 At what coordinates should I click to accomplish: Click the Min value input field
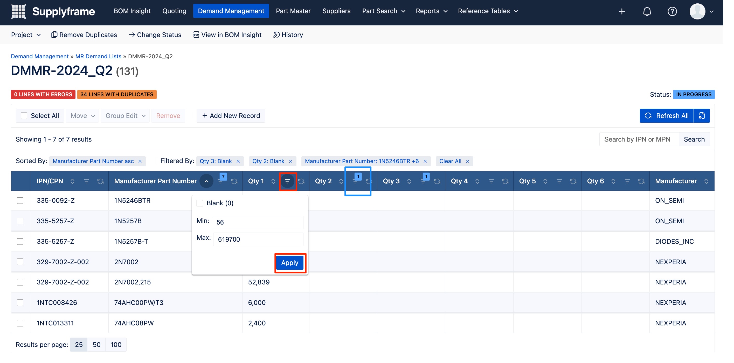257,222
